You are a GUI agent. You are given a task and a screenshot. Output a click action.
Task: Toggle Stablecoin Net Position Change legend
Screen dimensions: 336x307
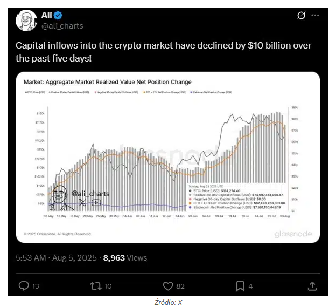click(x=211, y=92)
